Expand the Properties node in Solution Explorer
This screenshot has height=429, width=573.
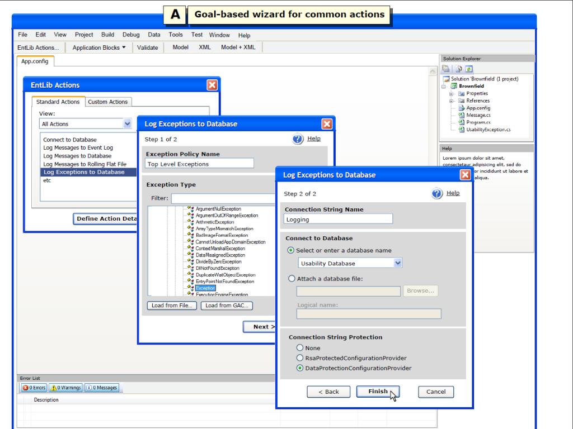(x=452, y=94)
